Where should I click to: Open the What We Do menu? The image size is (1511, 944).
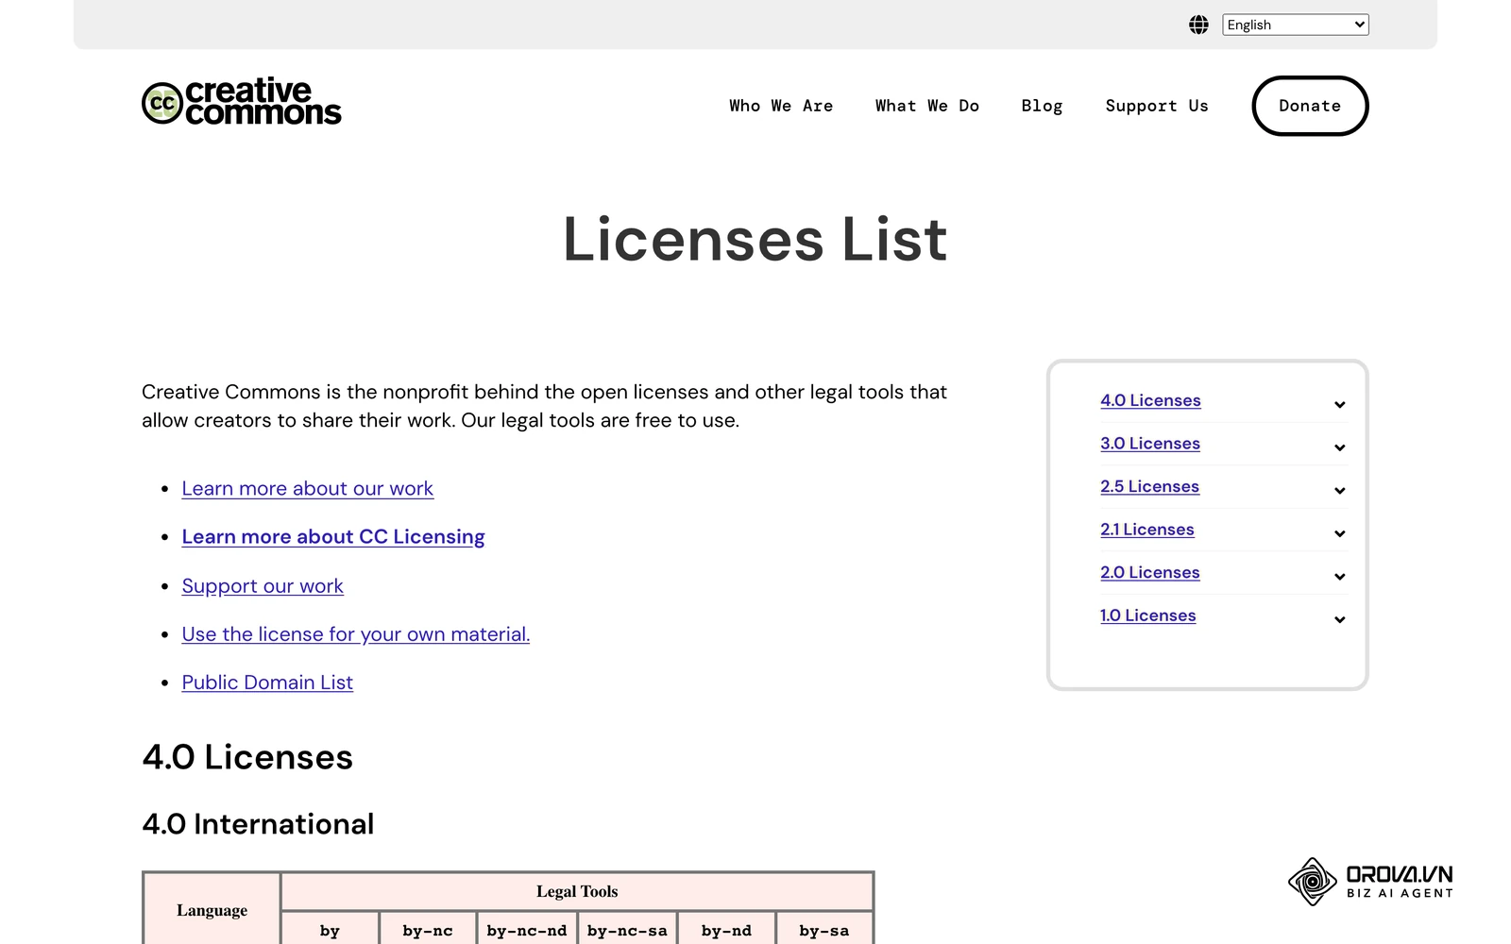tap(926, 106)
